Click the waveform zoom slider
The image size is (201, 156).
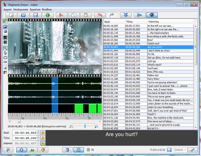[x=85, y=126]
